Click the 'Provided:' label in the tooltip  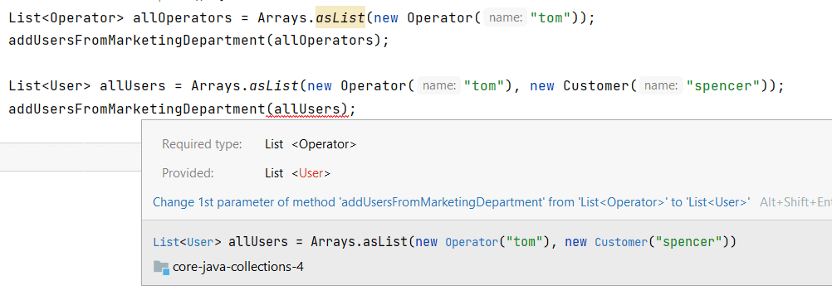point(188,173)
